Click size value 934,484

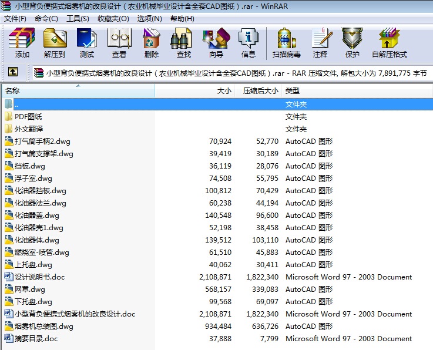(218, 326)
